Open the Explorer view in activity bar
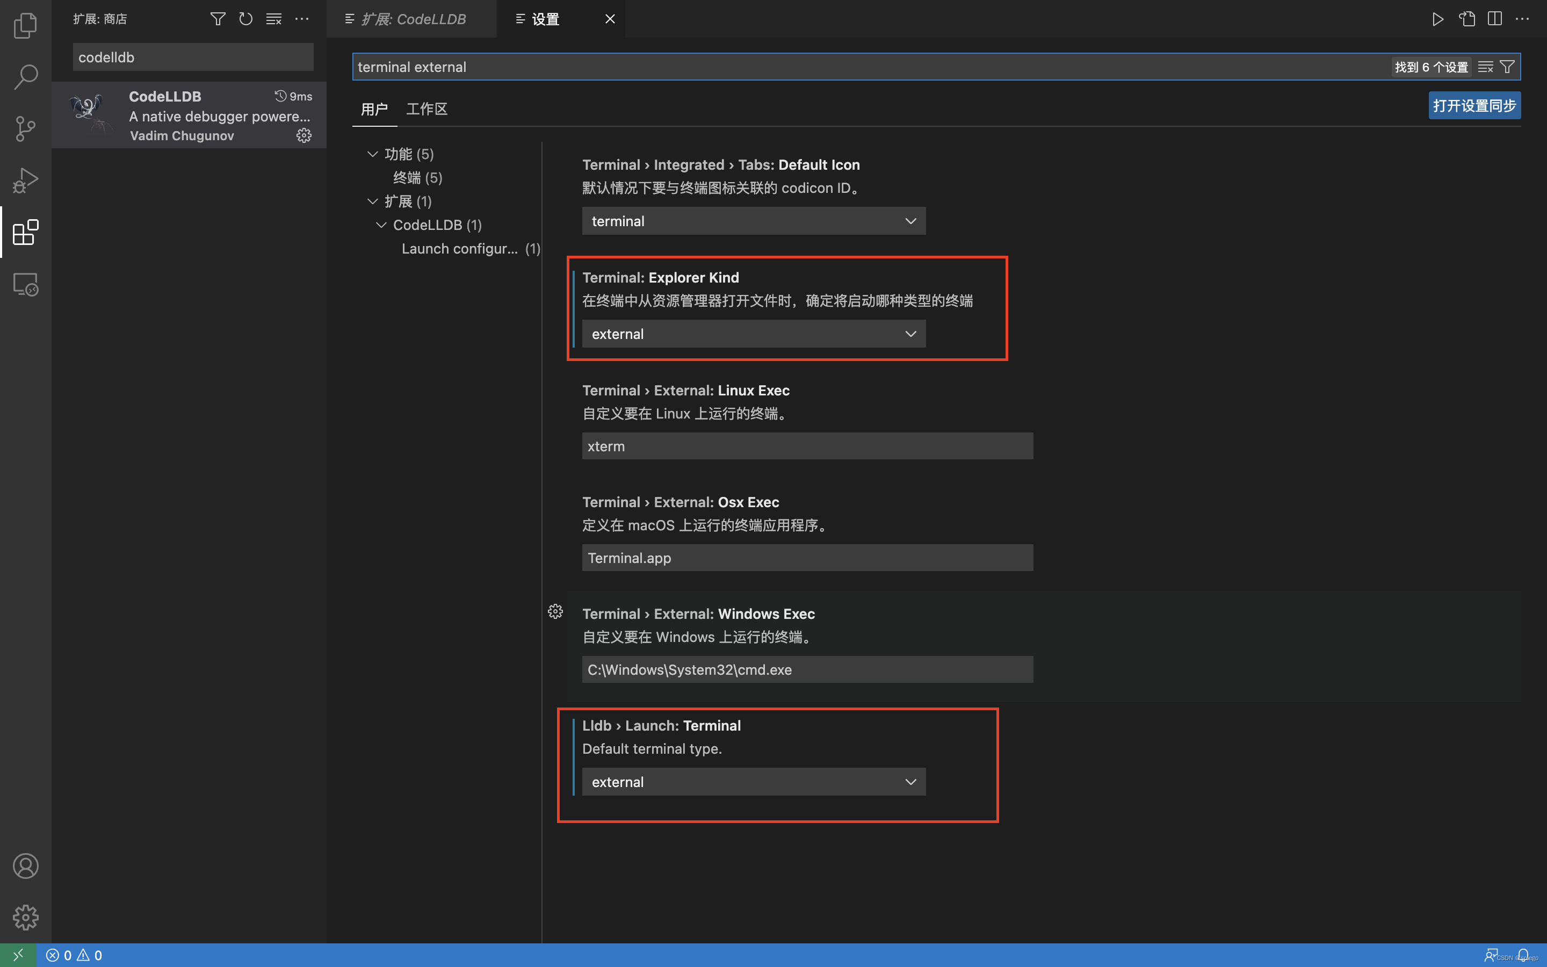The image size is (1547, 967). pyautogui.click(x=26, y=26)
